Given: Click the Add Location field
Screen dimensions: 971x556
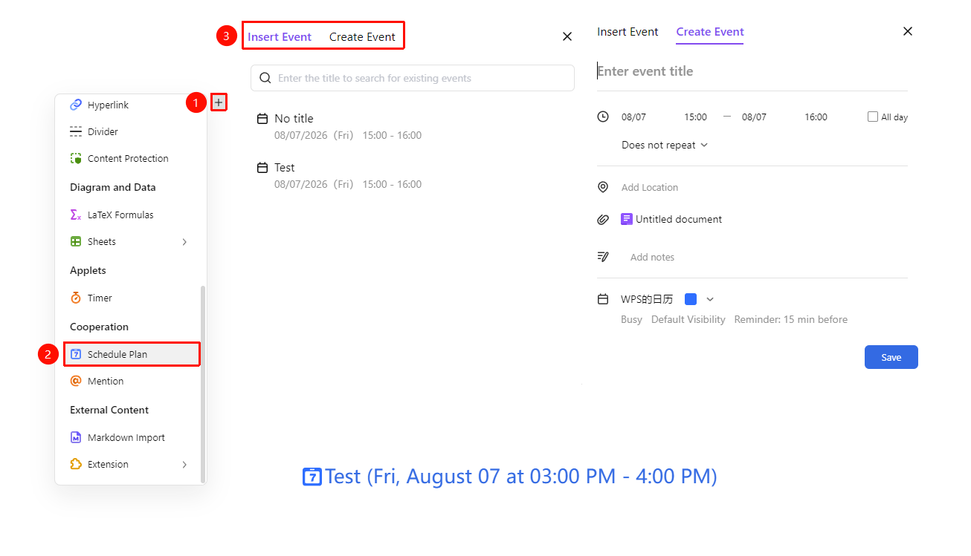Looking at the screenshot, I should point(650,187).
